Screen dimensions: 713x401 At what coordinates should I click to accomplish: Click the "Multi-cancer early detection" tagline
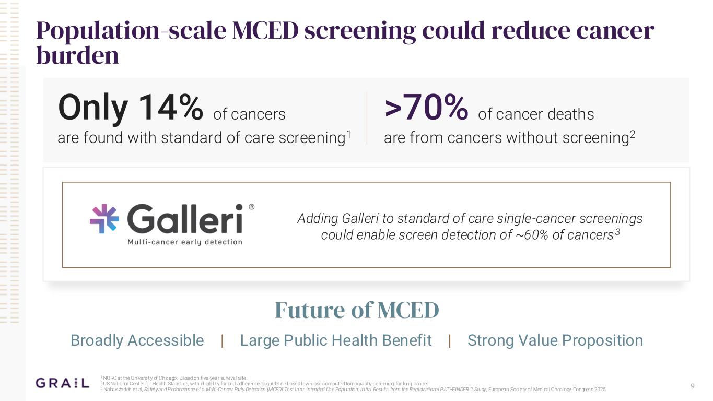[185, 242]
